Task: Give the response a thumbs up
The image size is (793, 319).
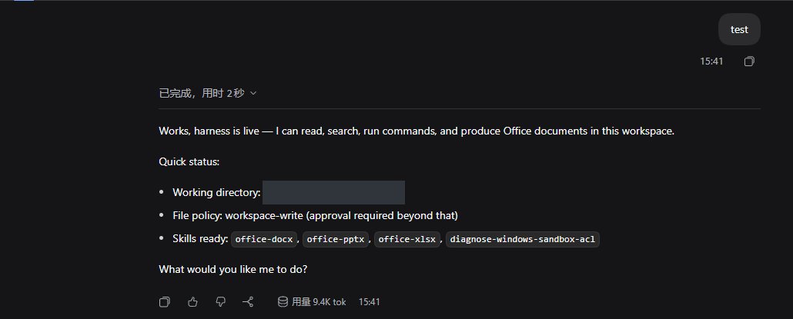Action: pyautogui.click(x=192, y=302)
